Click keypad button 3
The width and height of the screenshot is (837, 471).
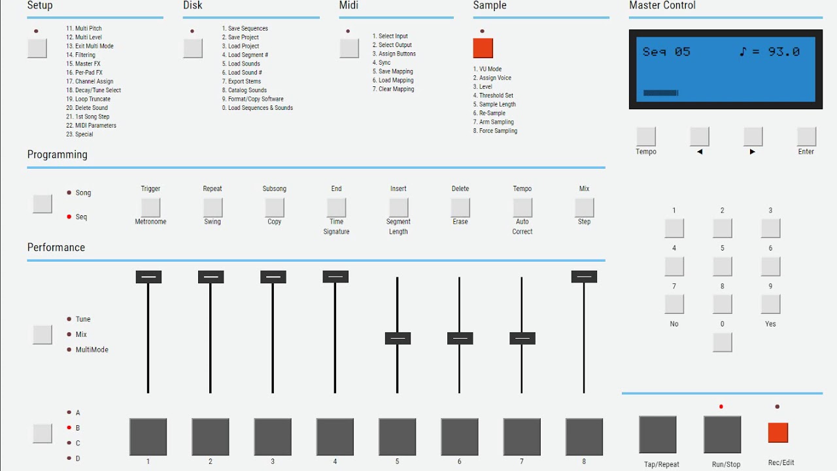pos(771,228)
